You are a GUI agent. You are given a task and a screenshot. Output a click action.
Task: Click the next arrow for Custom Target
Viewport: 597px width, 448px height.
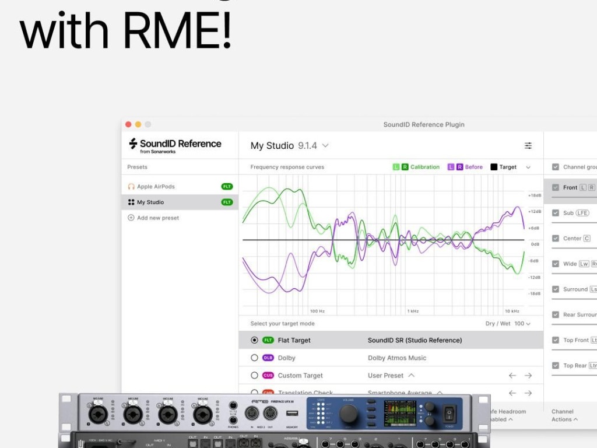tap(528, 376)
